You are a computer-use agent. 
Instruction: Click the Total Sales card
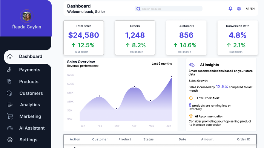pyautogui.click(x=83, y=38)
